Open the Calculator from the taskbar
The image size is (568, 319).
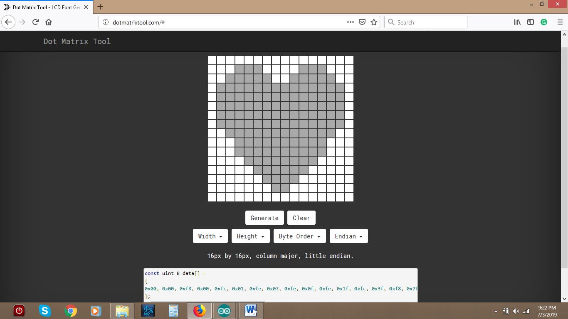point(173,310)
